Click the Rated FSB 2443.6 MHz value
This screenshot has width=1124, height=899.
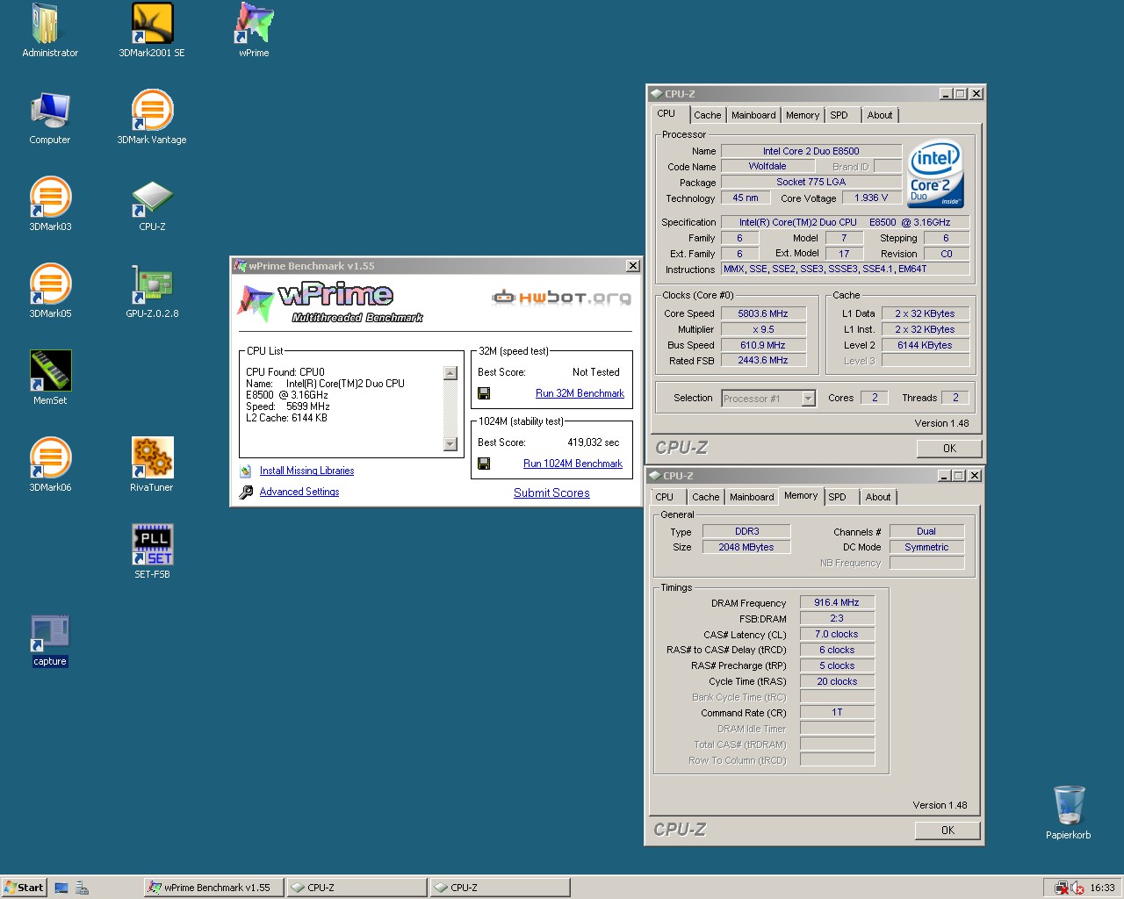pos(762,360)
